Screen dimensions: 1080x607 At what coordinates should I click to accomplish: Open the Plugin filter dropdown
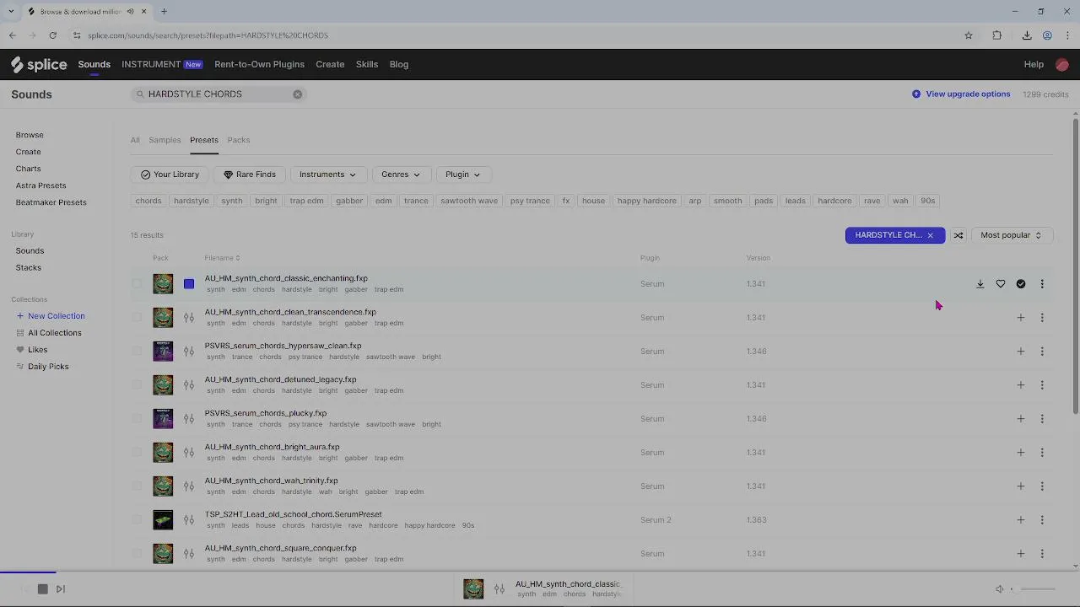(462, 175)
